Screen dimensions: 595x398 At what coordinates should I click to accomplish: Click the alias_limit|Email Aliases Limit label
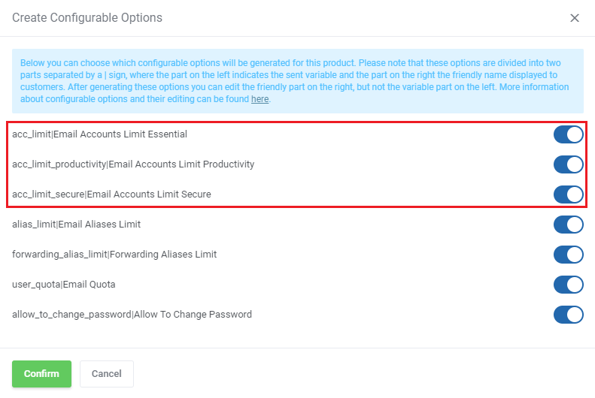(76, 225)
